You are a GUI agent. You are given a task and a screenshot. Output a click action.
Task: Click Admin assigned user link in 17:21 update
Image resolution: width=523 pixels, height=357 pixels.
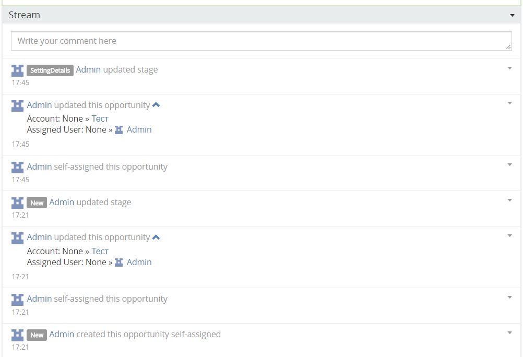[x=139, y=263]
